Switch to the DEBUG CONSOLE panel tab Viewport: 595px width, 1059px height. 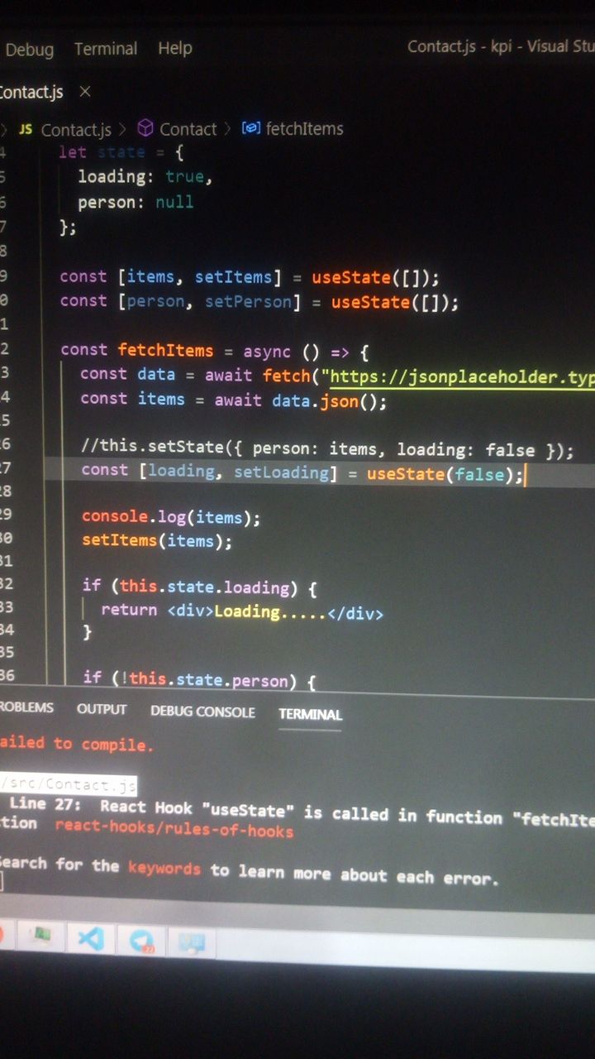tap(202, 712)
